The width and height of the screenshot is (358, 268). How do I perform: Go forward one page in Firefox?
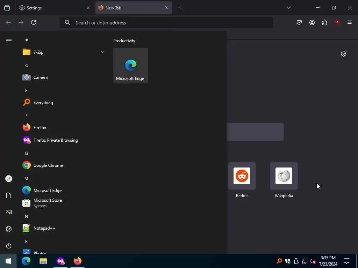tap(21, 22)
